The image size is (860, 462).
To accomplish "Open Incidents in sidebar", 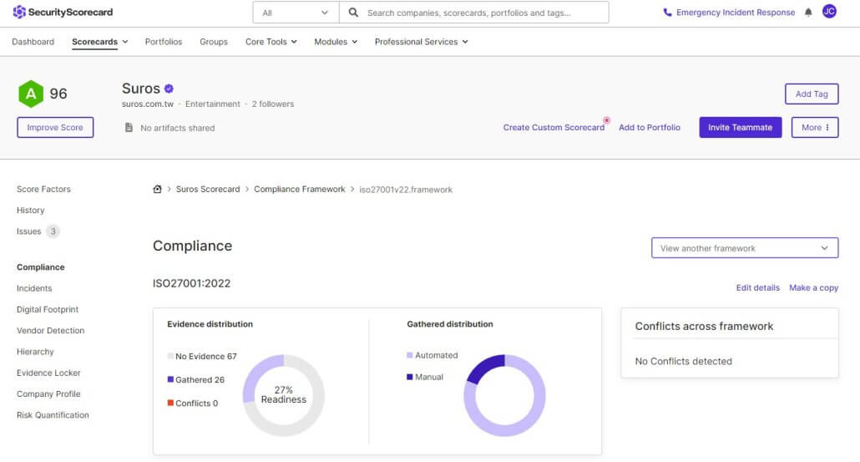I will click(x=34, y=288).
